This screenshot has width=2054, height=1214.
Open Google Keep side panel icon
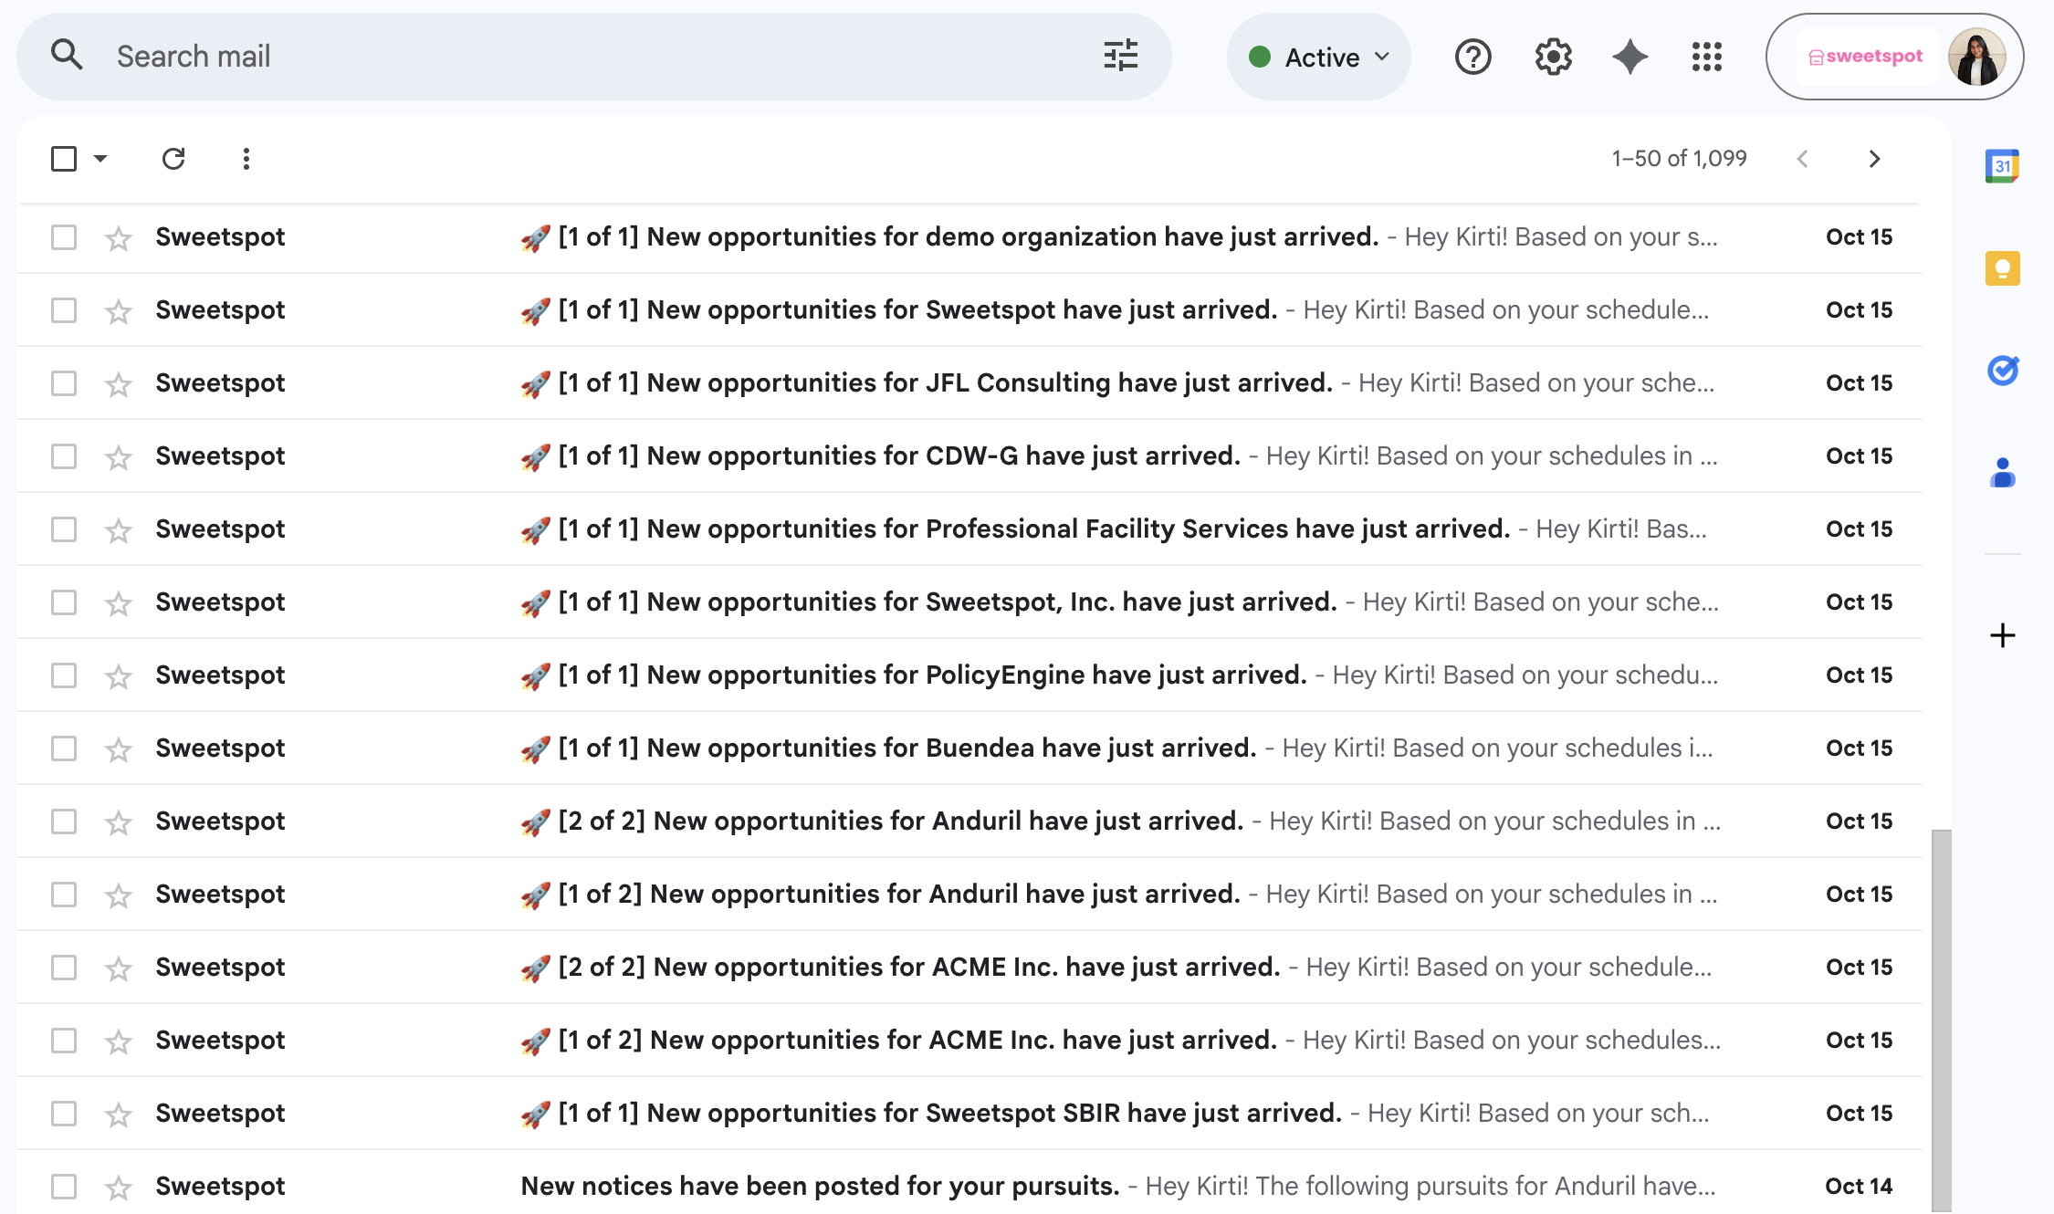[x=2002, y=268]
